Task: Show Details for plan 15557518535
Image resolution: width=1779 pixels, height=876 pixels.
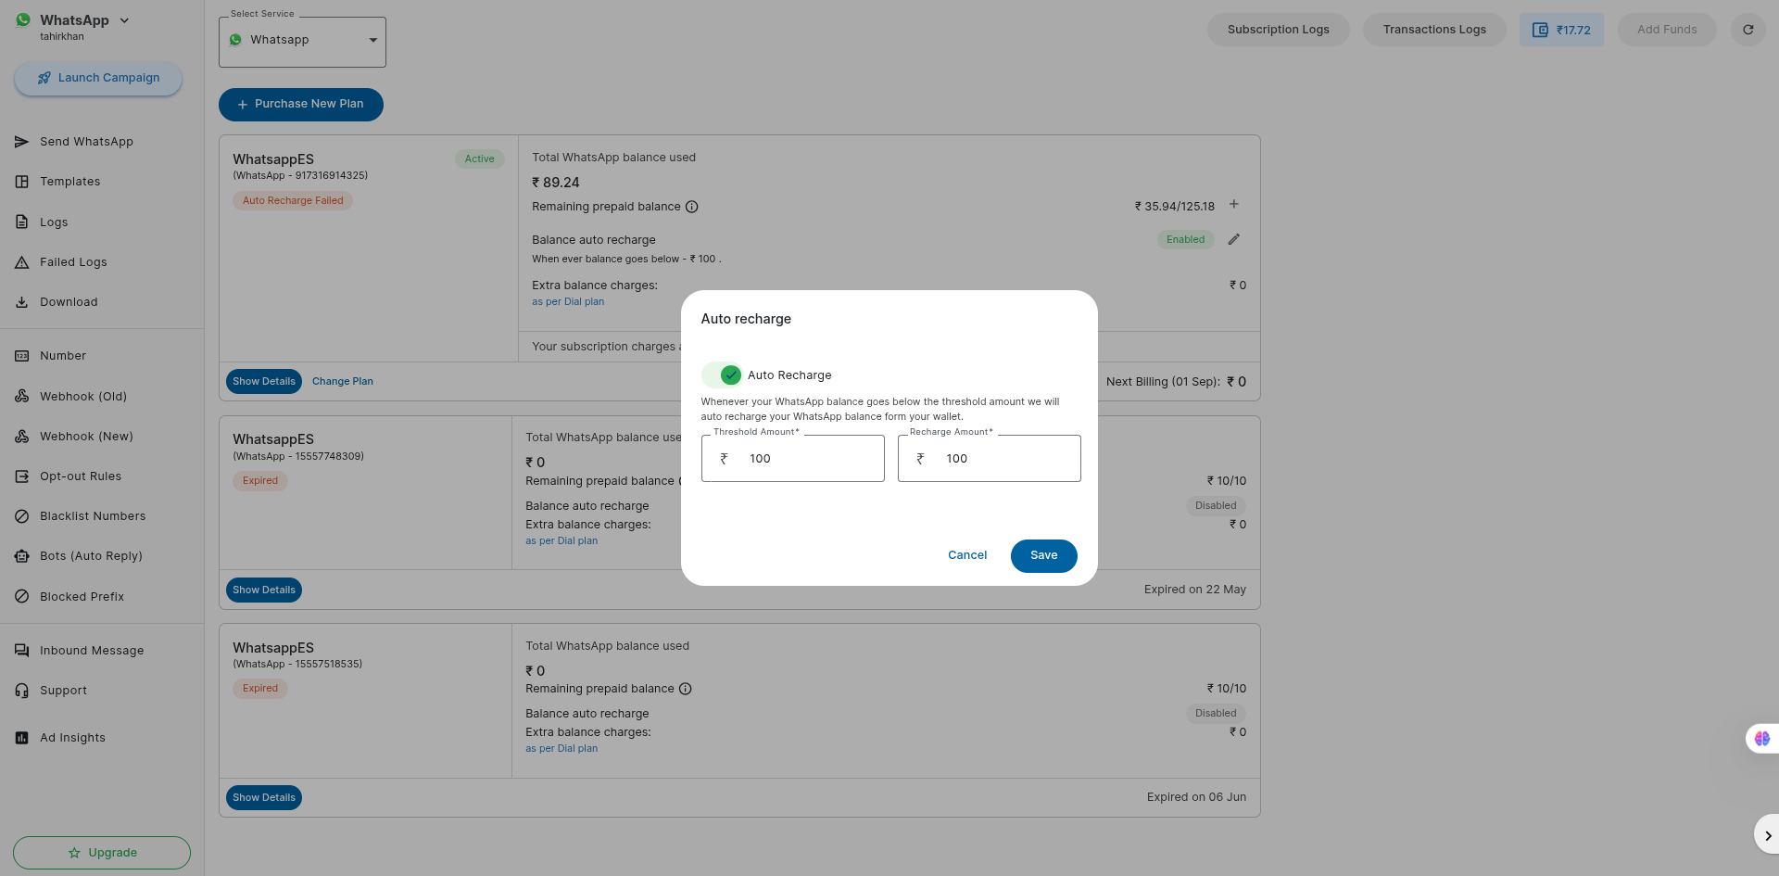Action: pyautogui.click(x=264, y=798)
